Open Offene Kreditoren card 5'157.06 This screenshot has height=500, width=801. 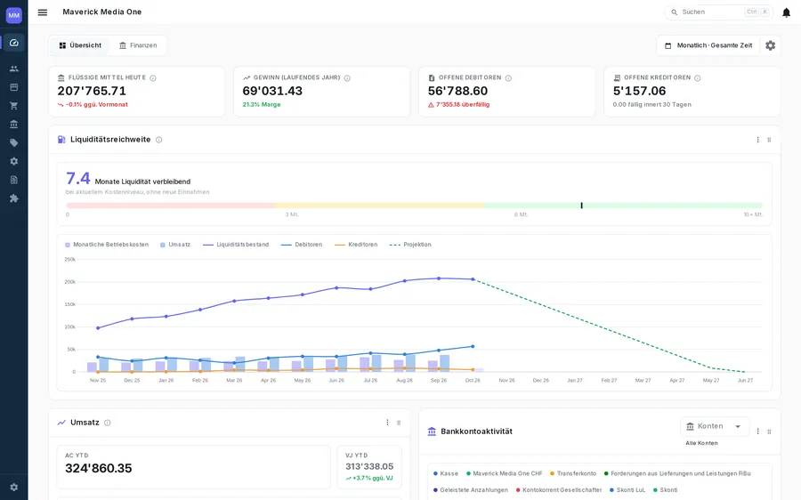[692, 92]
